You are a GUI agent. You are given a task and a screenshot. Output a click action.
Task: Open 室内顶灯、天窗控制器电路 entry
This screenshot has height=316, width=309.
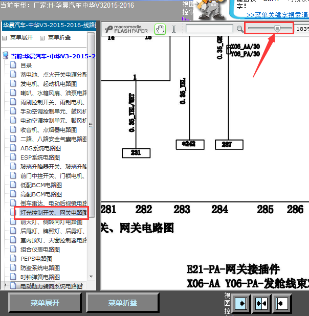[x=53, y=240]
